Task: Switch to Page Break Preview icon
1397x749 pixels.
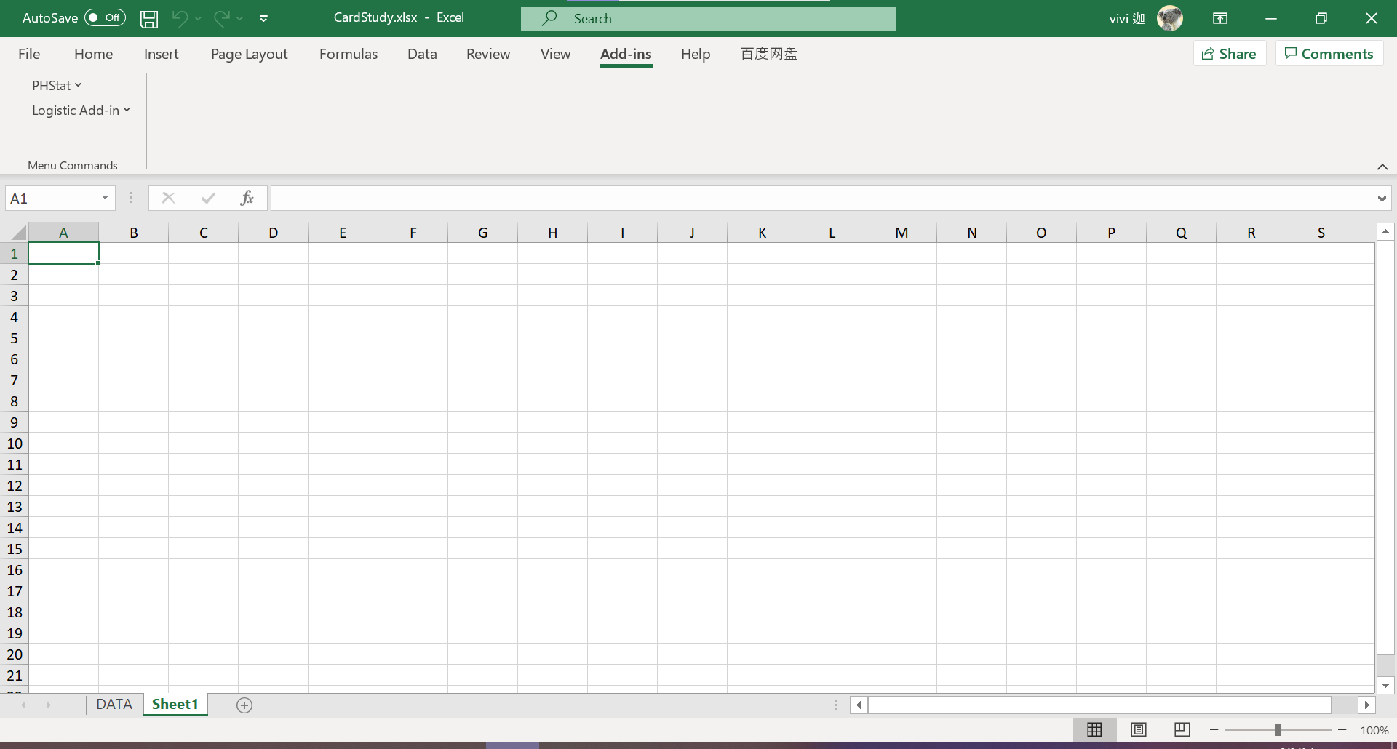Action: coord(1182,729)
